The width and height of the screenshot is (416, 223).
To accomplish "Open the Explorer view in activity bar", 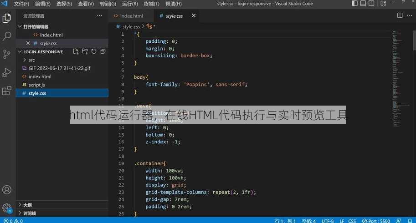I will point(7,18).
